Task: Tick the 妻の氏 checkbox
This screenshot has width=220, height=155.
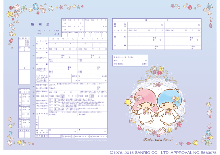Action: (x=50, y=88)
